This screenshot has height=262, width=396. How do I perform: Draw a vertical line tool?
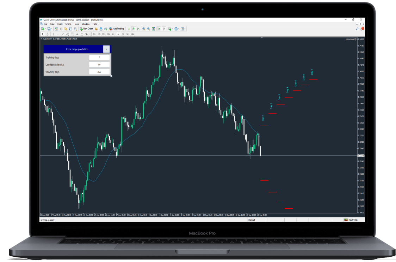click(53, 34)
